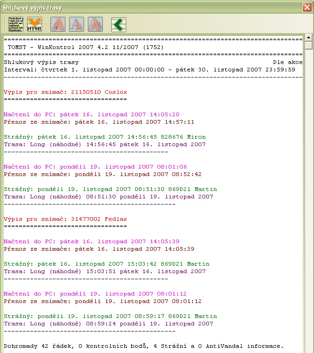The height and width of the screenshot is (353, 314).
Task: Click 'Strážný' line with time 15:03:42 Martin
Action: tap(107, 264)
